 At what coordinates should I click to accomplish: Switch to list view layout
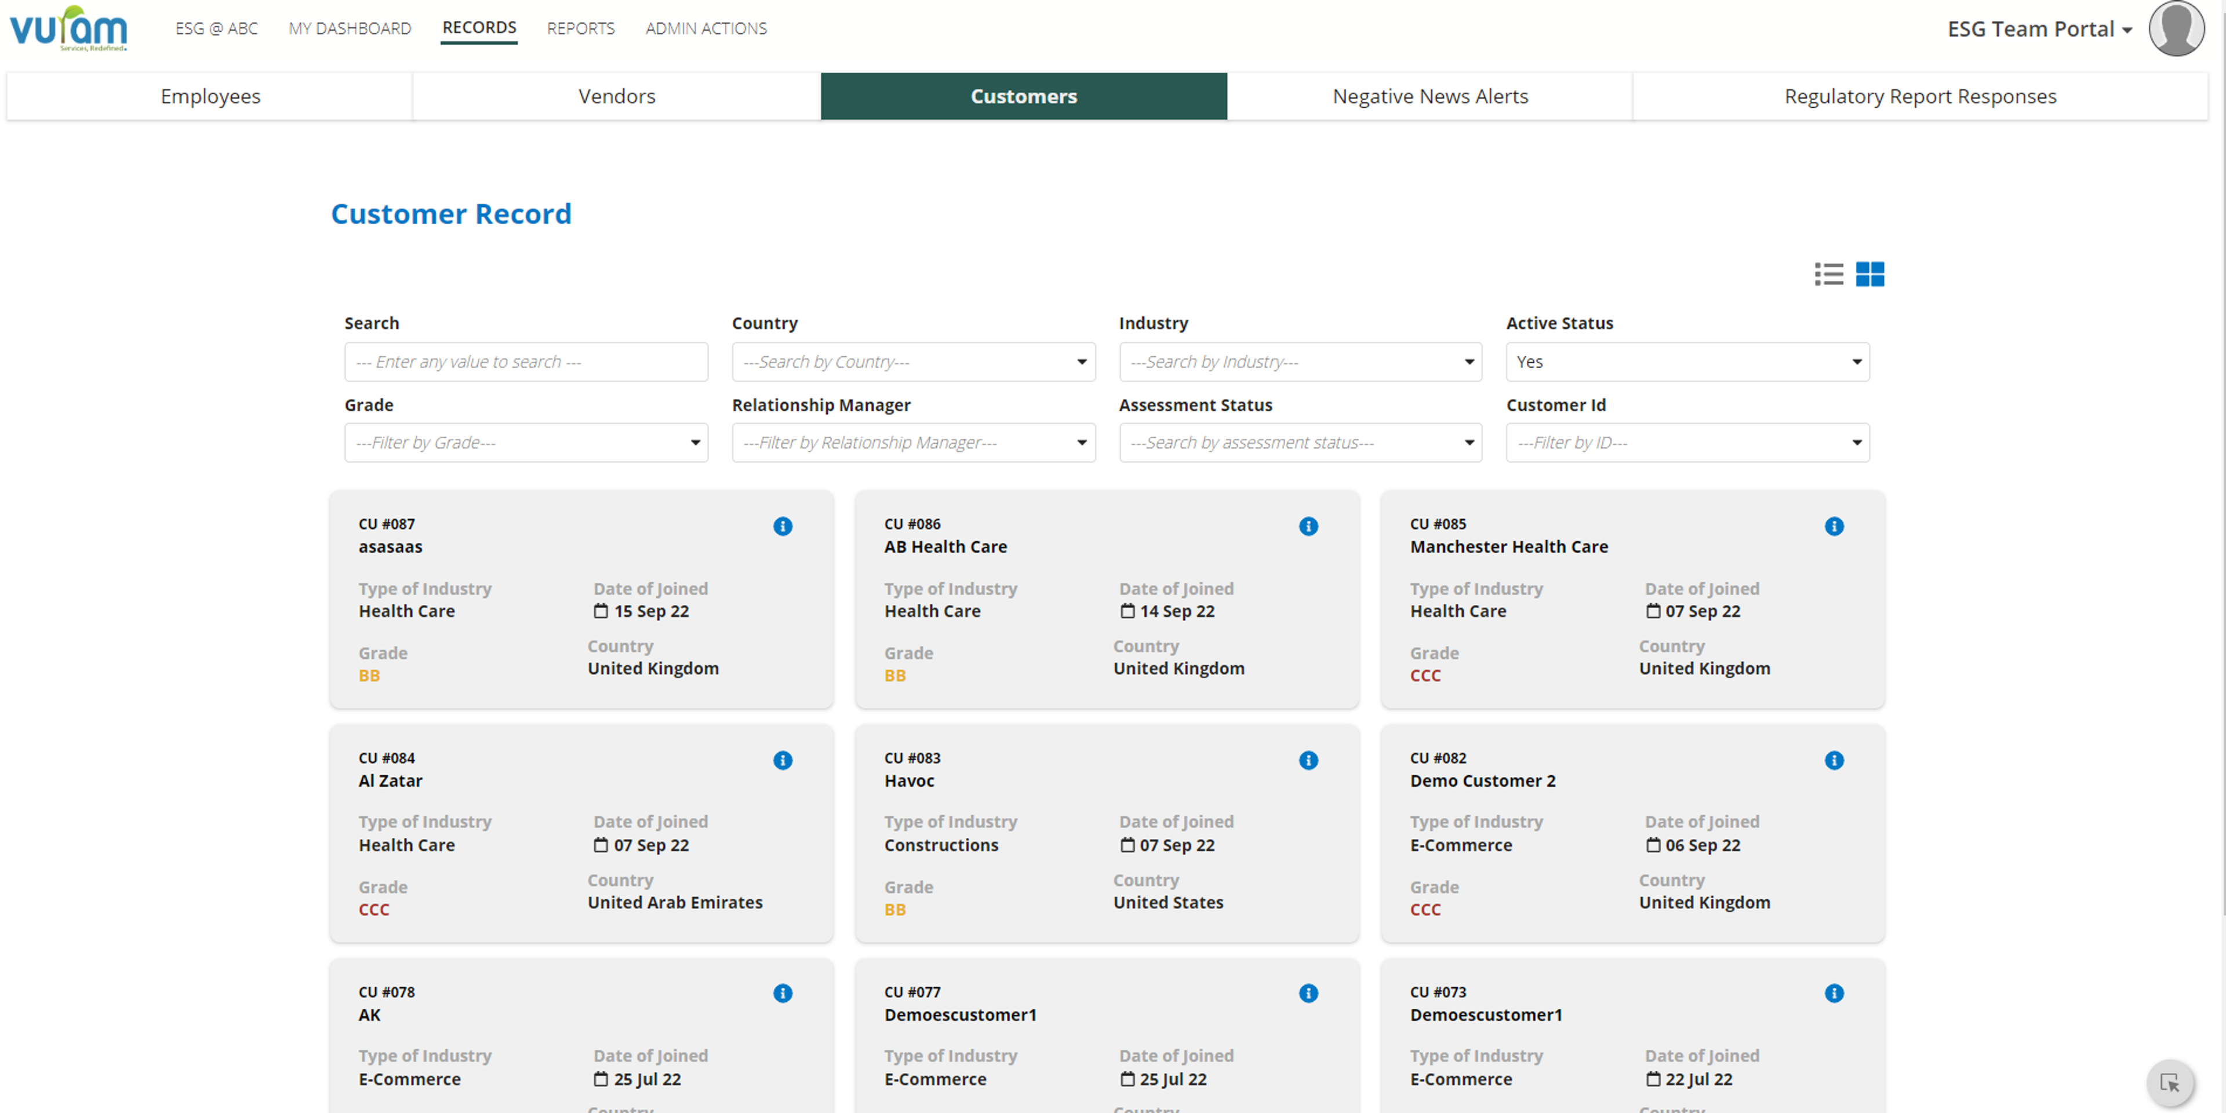(1828, 273)
